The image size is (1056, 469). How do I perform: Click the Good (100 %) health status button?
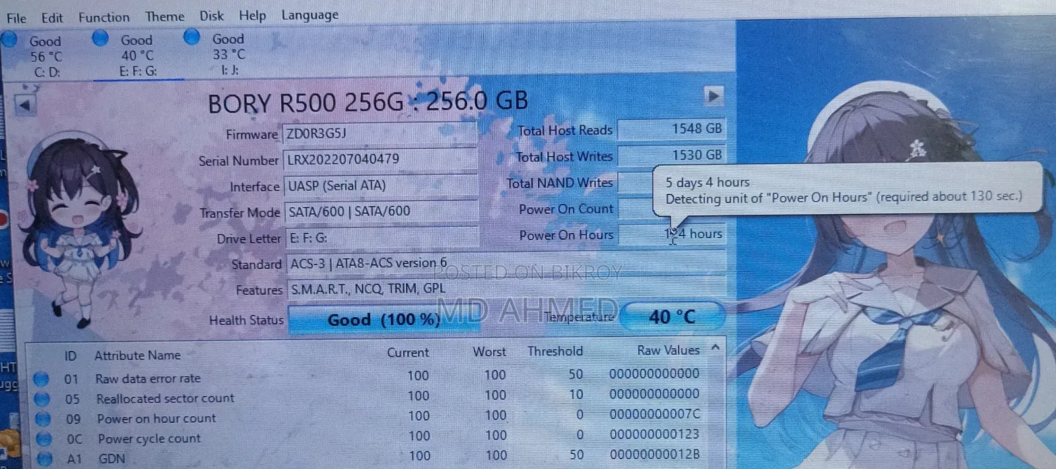383,320
